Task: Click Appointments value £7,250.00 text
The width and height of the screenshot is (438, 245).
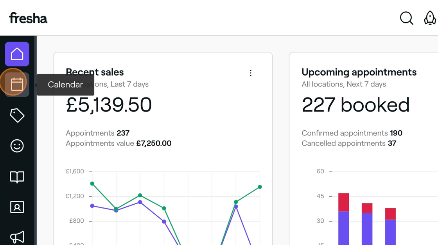Action: click(118, 143)
